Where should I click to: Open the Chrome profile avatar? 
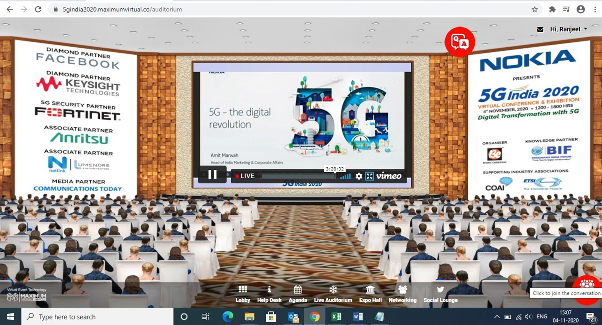click(x=581, y=9)
